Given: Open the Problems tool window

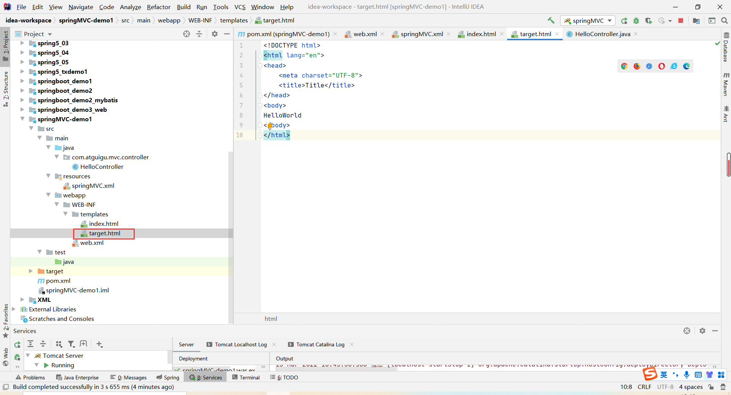Looking at the screenshot, I should click(x=30, y=377).
